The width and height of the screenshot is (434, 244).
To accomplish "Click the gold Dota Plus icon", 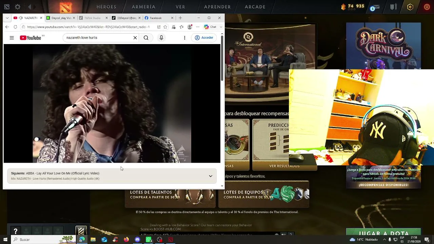I will click(x=410, y=7).
